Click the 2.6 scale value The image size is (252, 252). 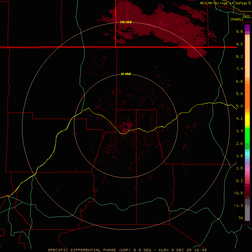(x=239, y=144)
